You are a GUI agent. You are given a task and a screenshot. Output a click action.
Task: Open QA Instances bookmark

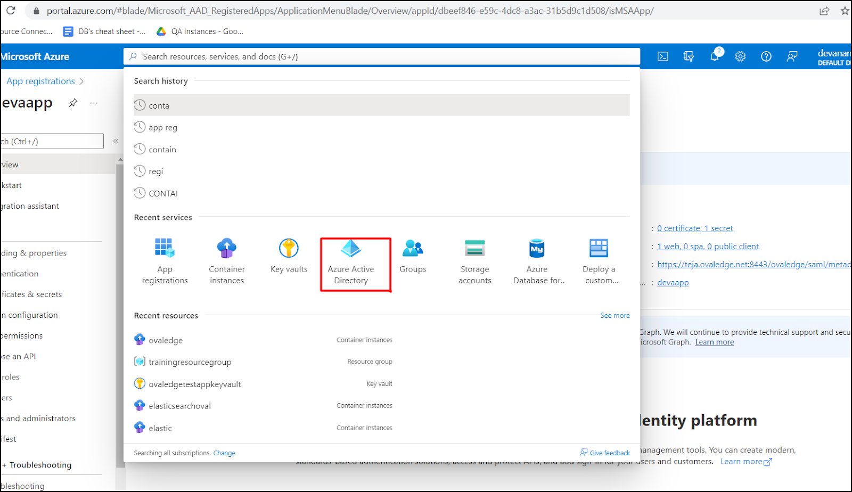[x=200, y=31]
